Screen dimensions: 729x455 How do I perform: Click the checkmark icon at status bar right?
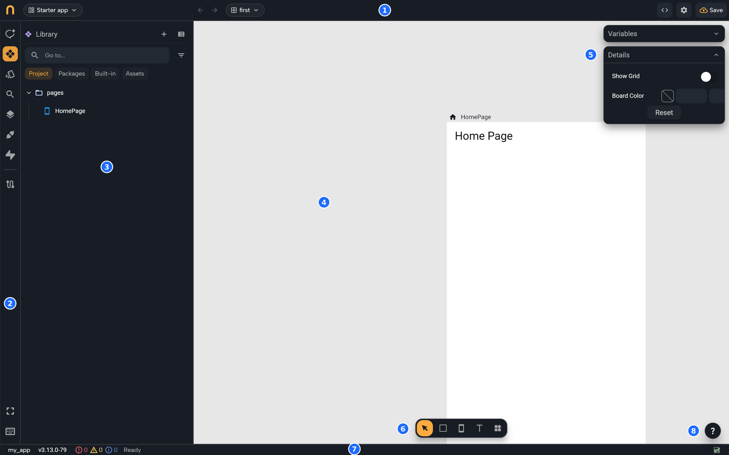(717, 450)
